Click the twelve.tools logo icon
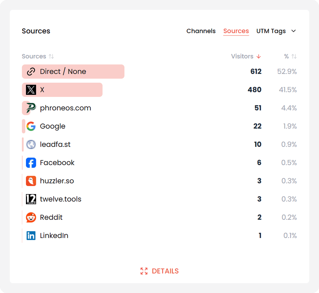The width and height of the screenshot is (319, 293). coord(31,199)
